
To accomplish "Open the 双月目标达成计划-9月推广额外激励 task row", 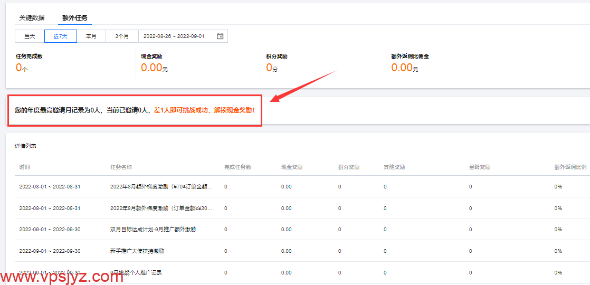I will (x=153, y=230).
